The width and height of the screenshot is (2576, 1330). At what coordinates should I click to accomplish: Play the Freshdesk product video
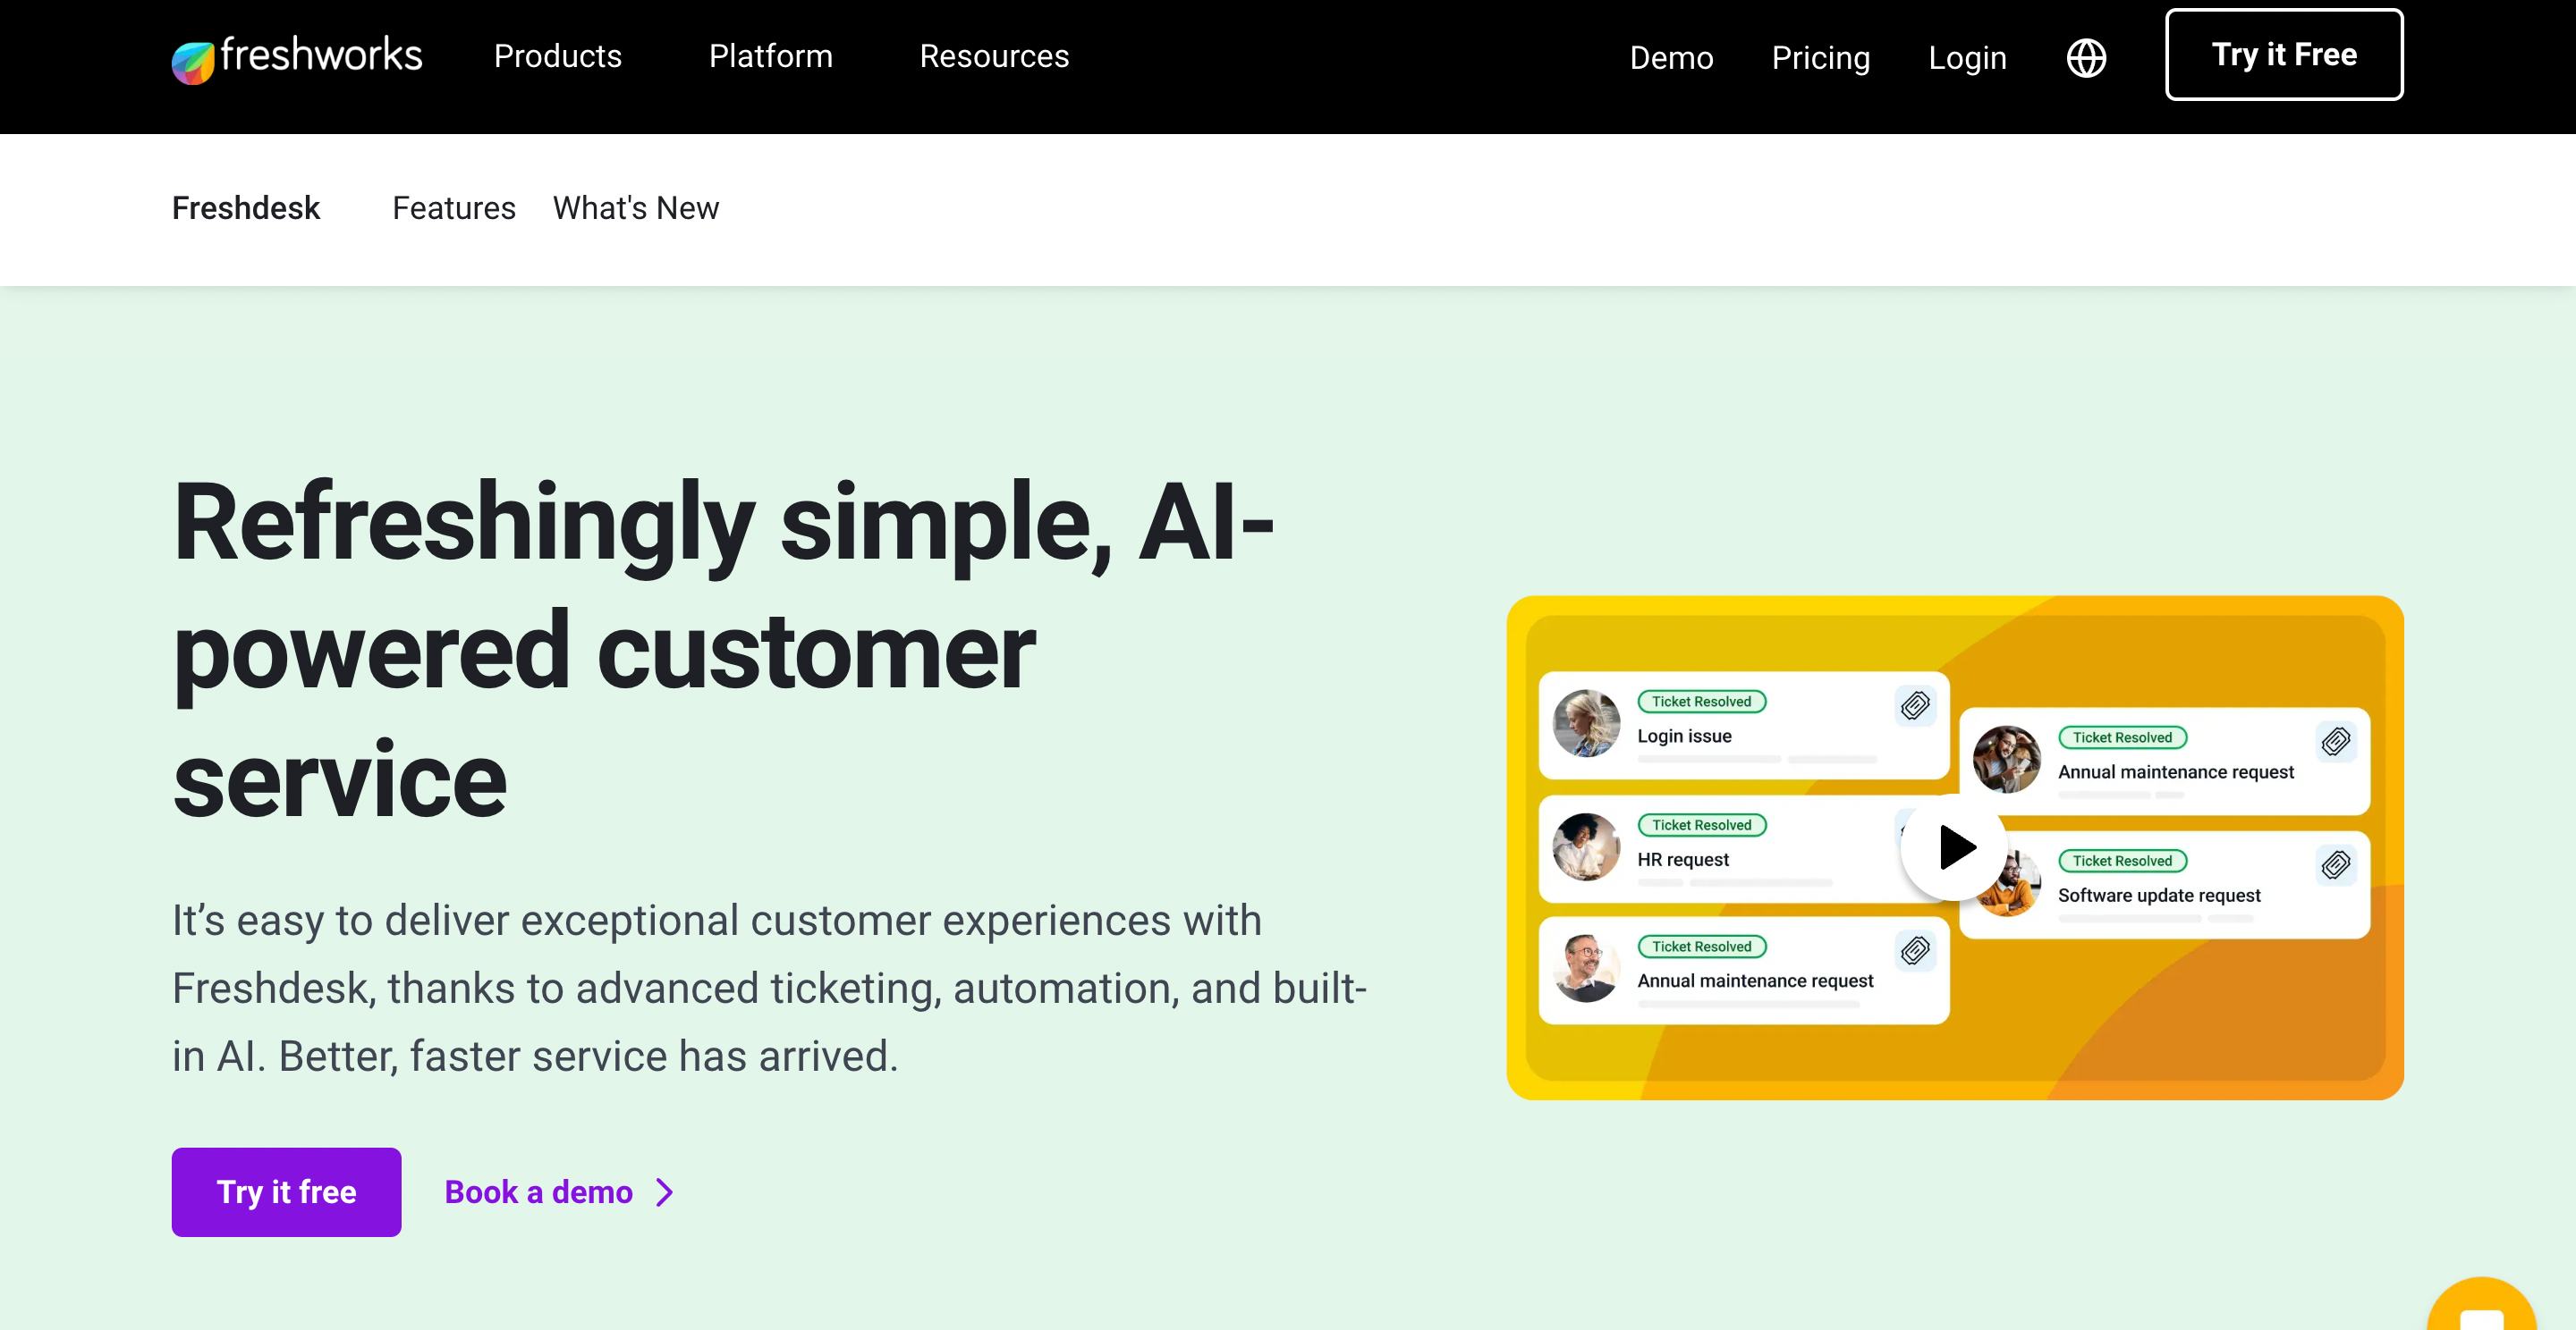(x=1954, y=847)
